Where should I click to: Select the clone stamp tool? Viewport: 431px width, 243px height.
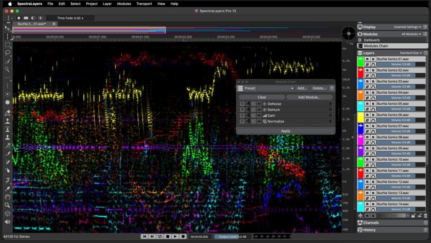pyautogui.click(x=8, y=137)
